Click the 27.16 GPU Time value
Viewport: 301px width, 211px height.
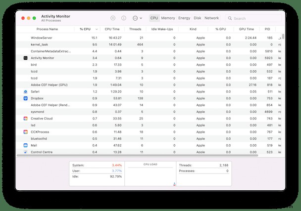pyautogui.click(x=252, y=85)
